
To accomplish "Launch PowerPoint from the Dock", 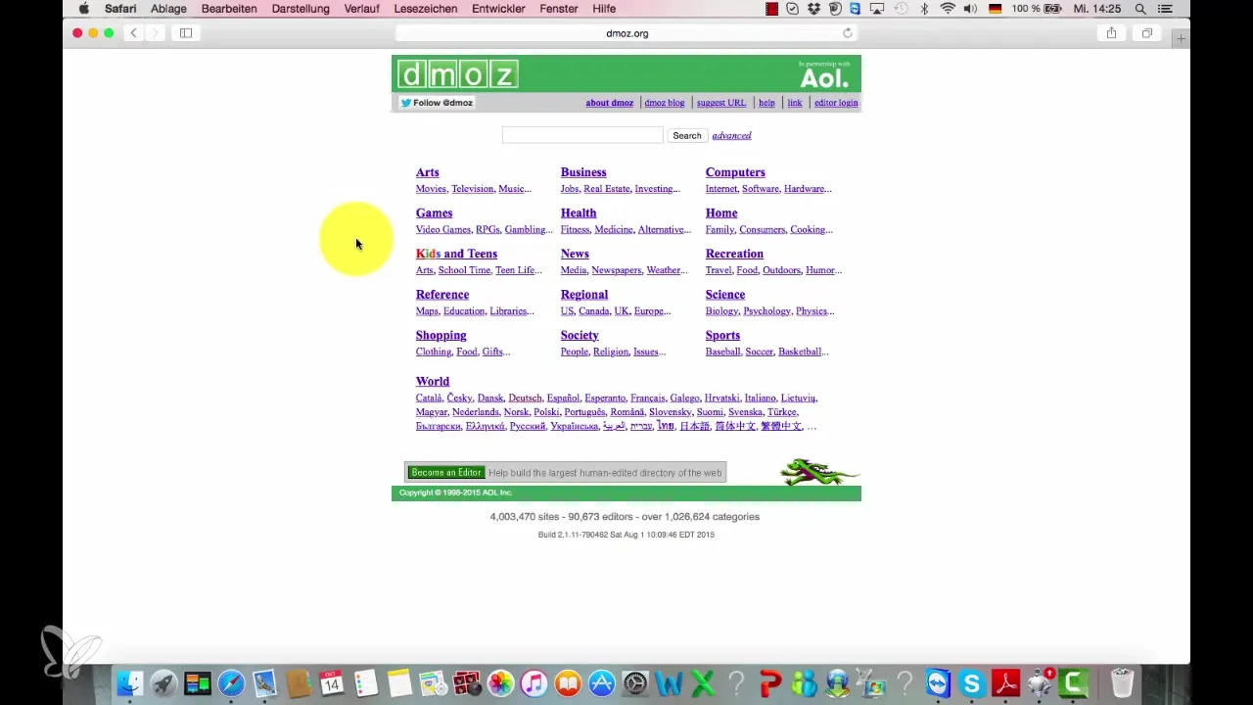I will [770, 682].
